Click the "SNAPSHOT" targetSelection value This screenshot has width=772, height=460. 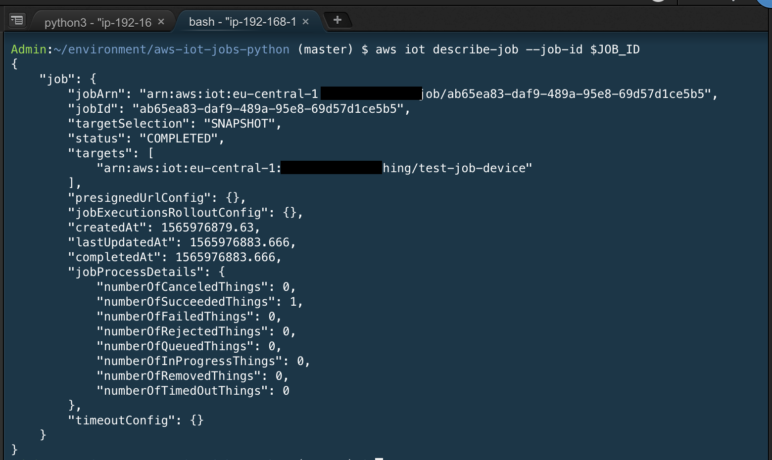coord(240,124)
